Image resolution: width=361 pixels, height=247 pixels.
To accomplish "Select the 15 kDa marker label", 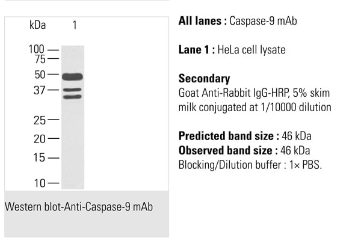I will click(x=40, y=158).
